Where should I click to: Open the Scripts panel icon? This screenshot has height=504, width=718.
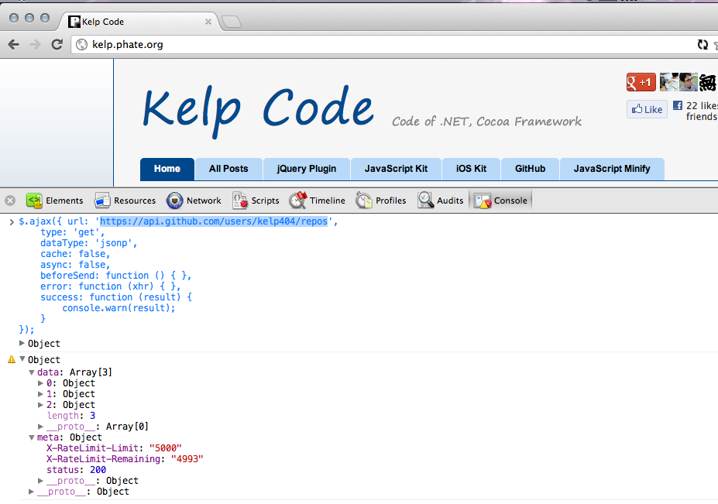coord(240,201)
